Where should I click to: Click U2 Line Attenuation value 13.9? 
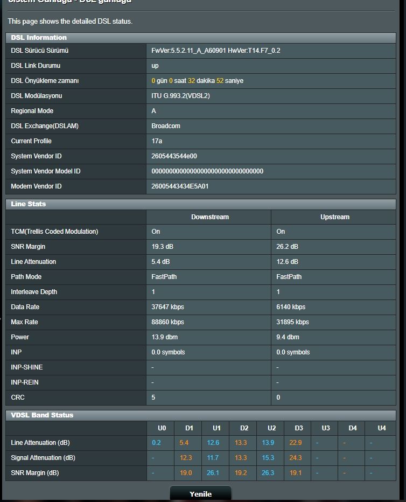click(268, 442)
